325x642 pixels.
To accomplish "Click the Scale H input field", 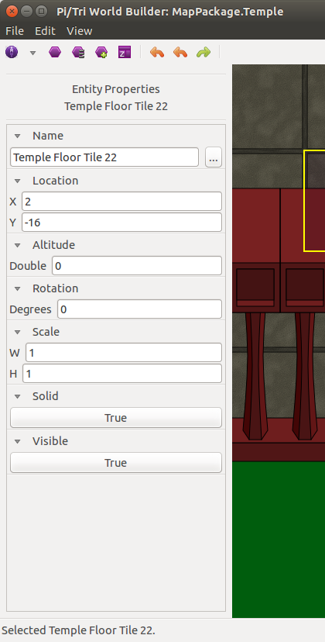I will pyautogui.click(x=122, y=374).
